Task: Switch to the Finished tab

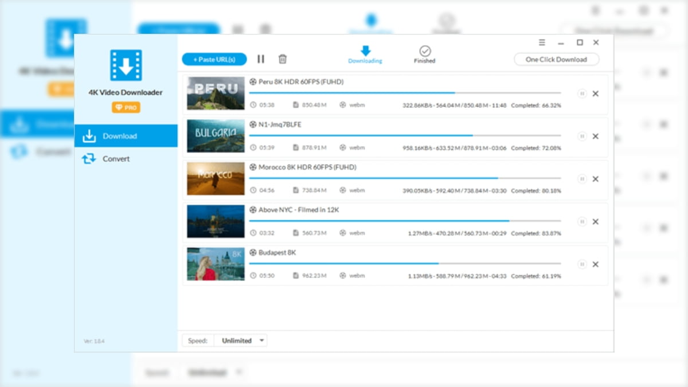Action: (424, 55)
